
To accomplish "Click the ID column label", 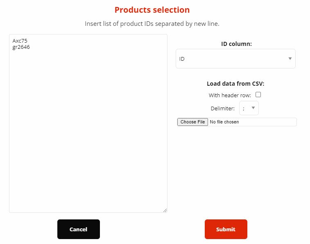I will tap(236, 44).
